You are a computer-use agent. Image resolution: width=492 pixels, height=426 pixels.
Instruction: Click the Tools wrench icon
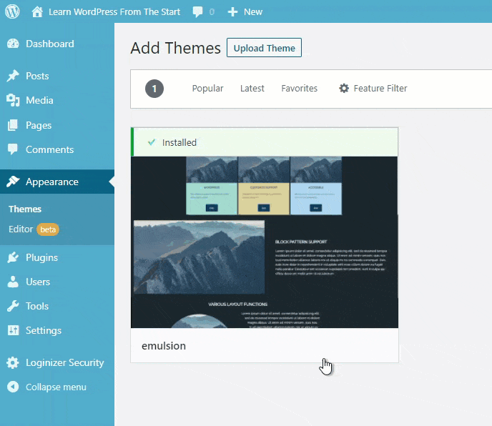(x=13, y=306)
